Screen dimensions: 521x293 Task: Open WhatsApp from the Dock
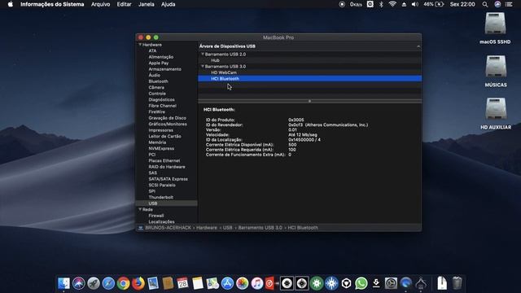pos(361,283)
